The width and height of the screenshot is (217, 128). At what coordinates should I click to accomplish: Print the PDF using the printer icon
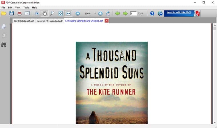click(19, 13)
